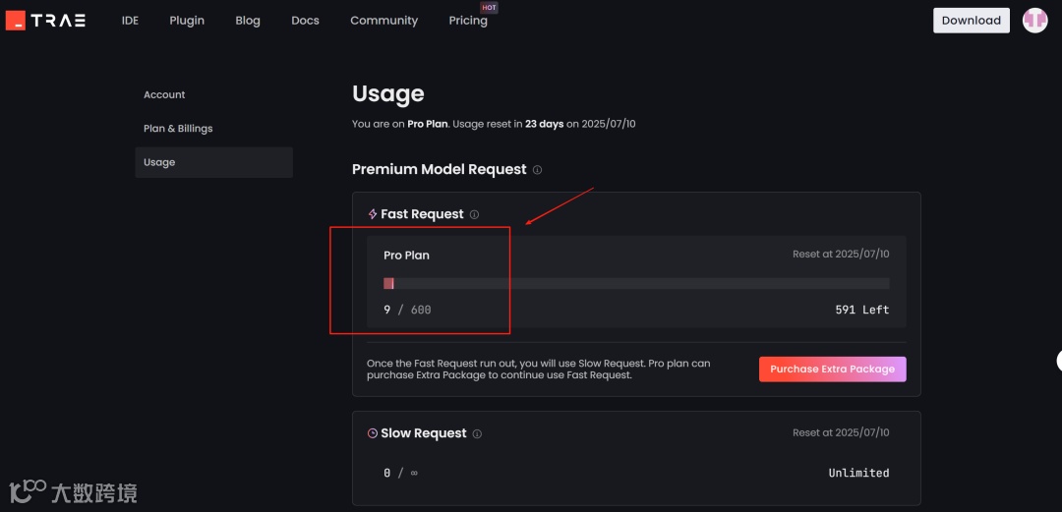Viewport: 1062px width, 512px height.
Task: Click the Slow Request clock icon
Action: (373, 433)
